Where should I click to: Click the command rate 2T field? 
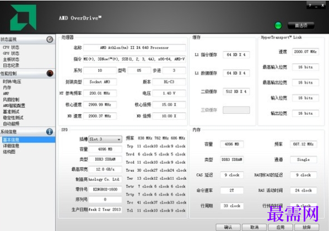click(x=232, y=190)
